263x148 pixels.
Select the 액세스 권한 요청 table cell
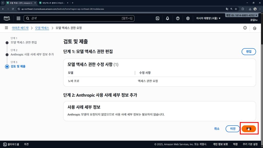tap(148, 81)
